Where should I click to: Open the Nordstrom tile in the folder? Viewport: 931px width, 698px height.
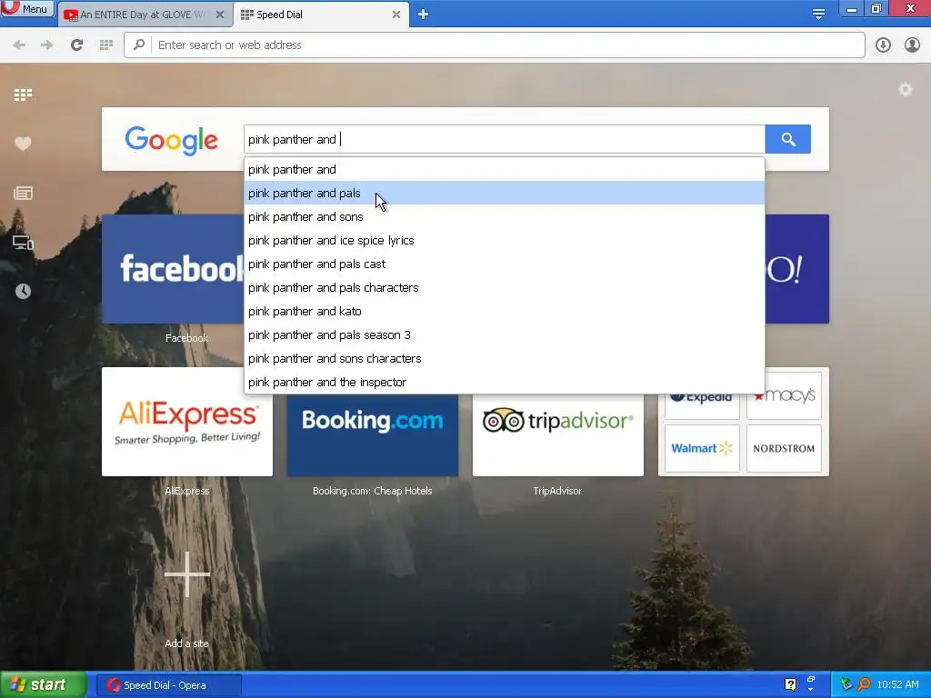coord(784,448)
